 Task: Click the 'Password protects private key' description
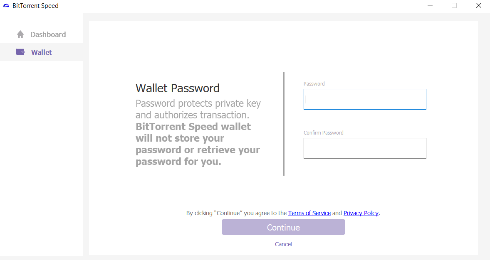(x=198, y=109)
